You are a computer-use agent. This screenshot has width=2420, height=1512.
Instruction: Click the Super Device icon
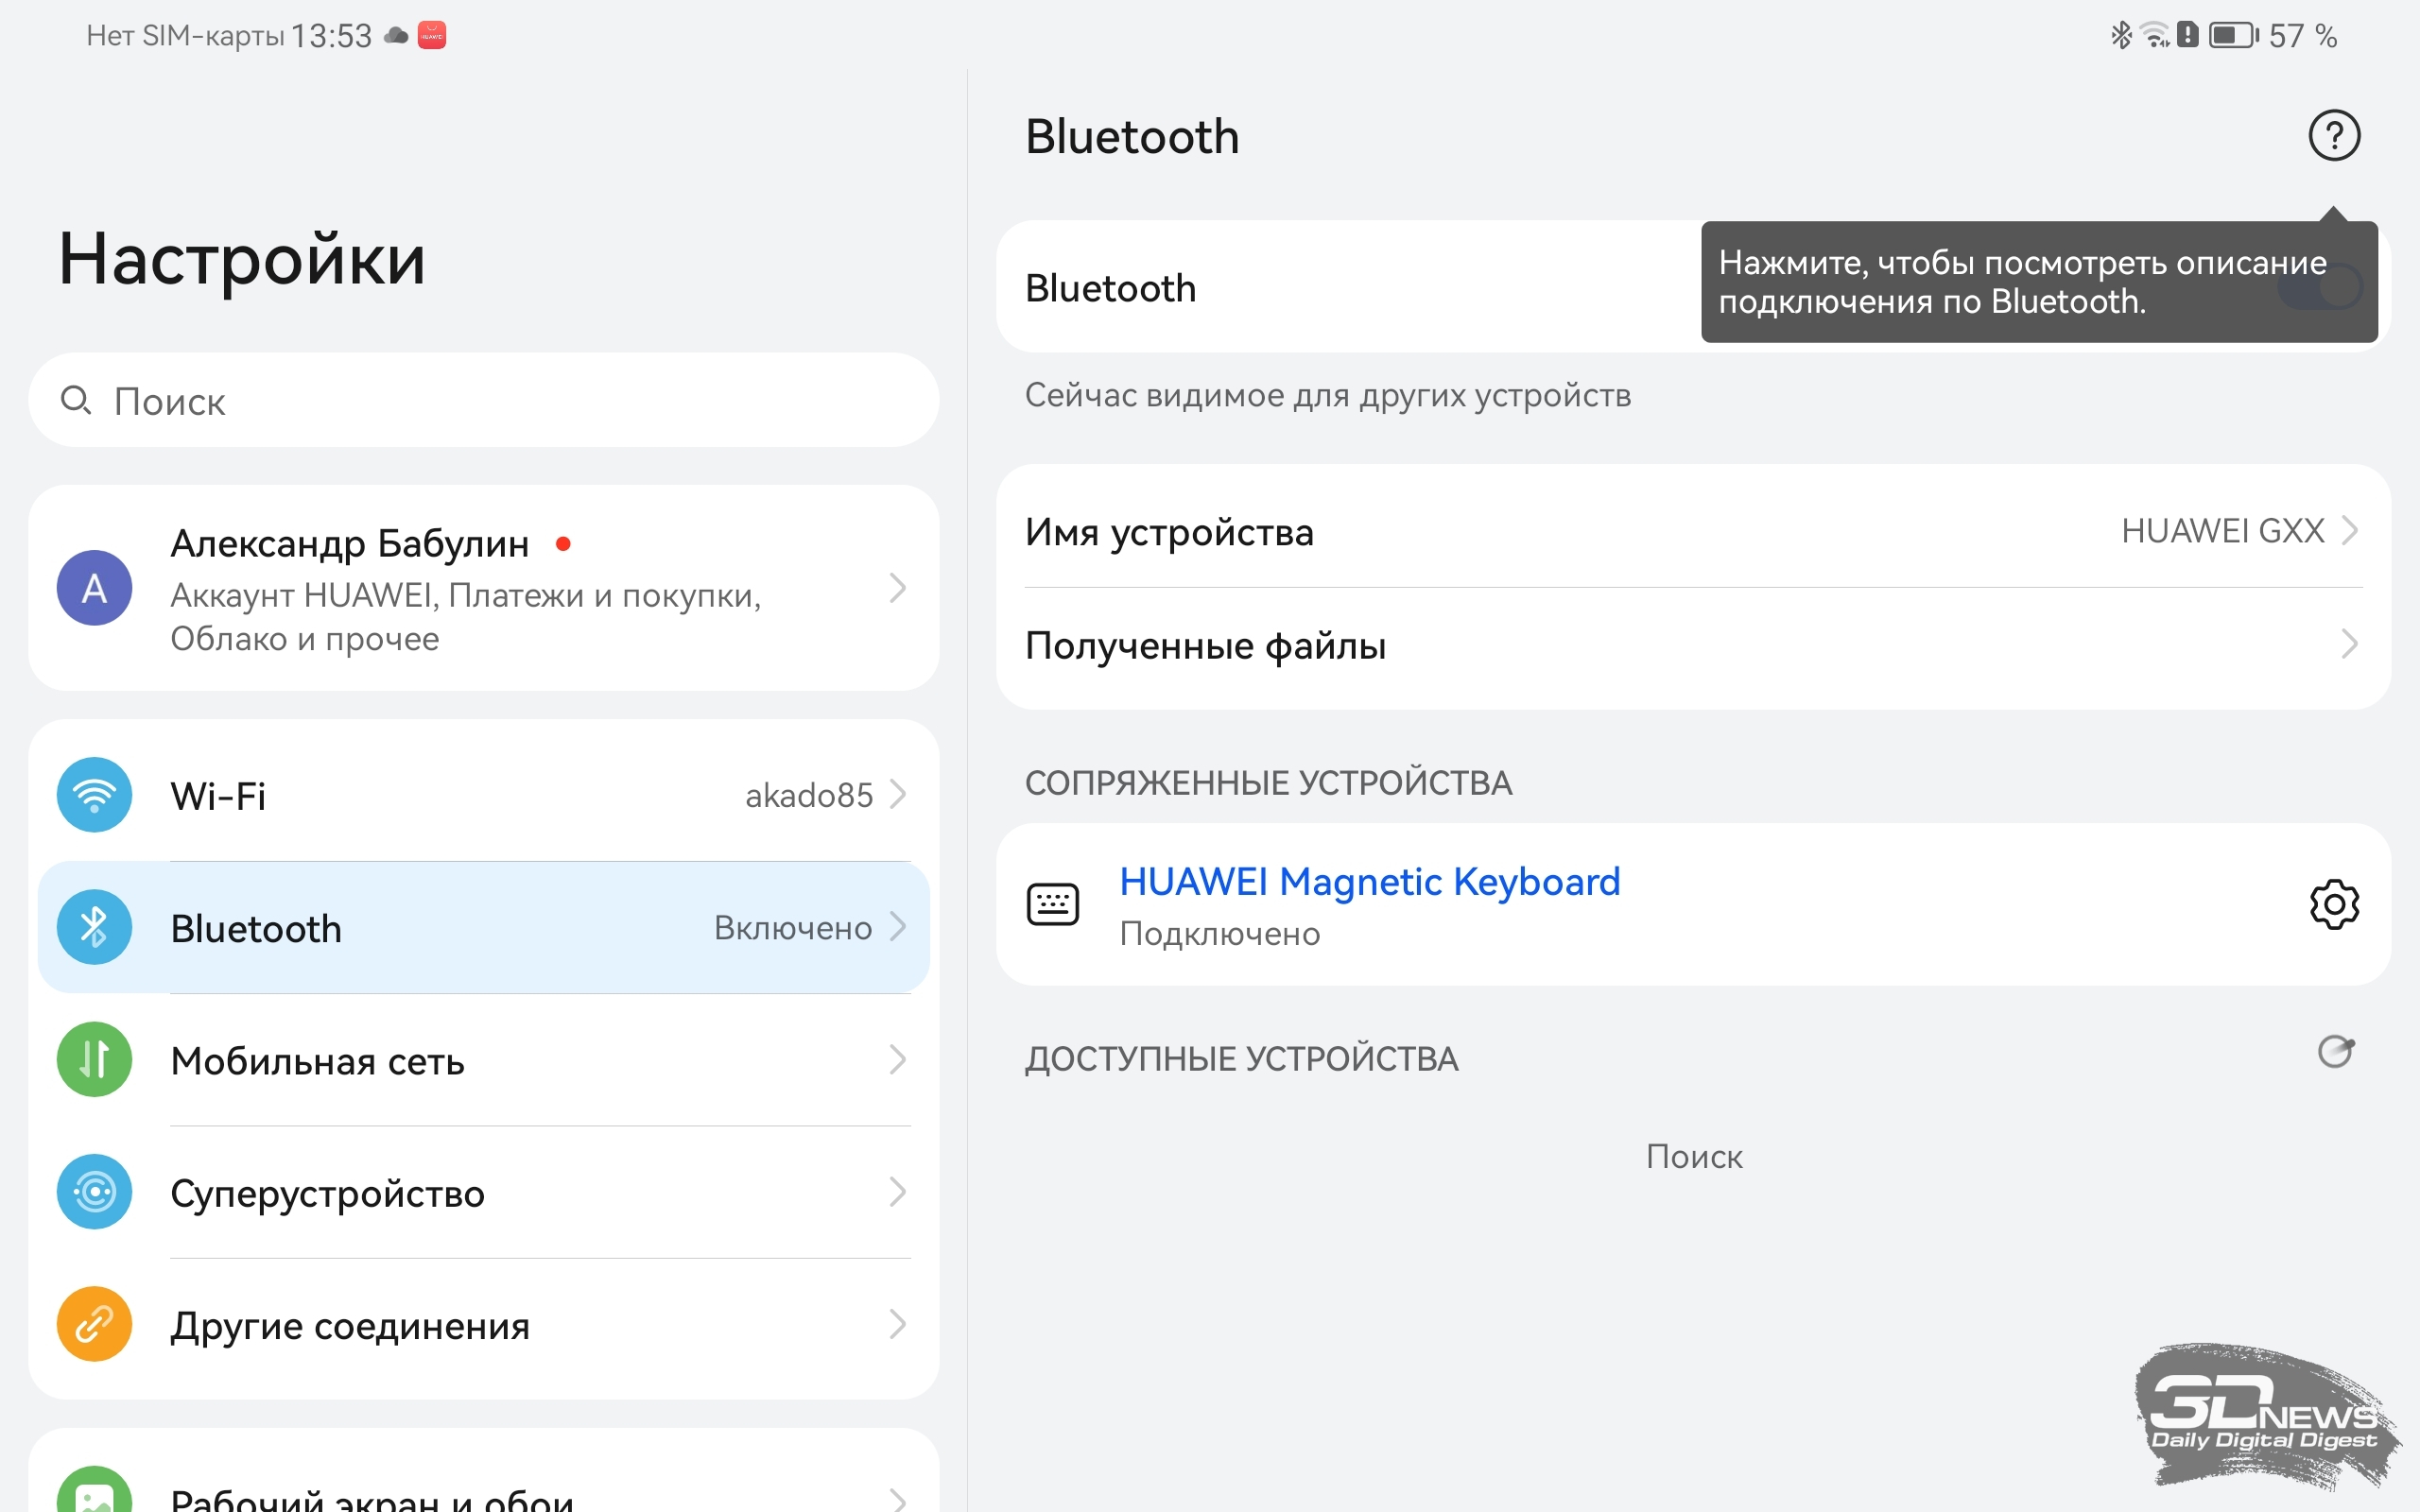(x=94, y=1192)
